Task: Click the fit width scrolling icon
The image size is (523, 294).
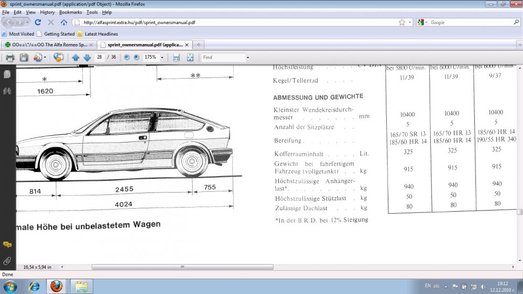Action: point(177,57)
